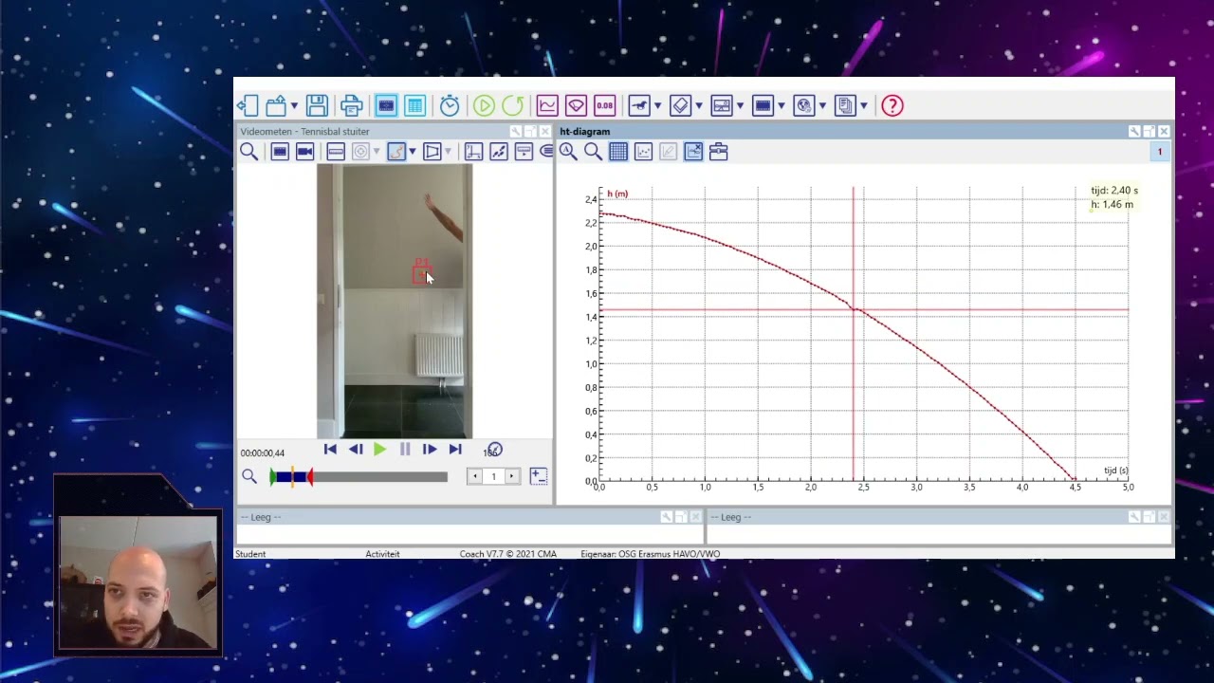This screenshot has width=1214, height=683.
Task: Click the running horse animation icon
Action: 638,105
